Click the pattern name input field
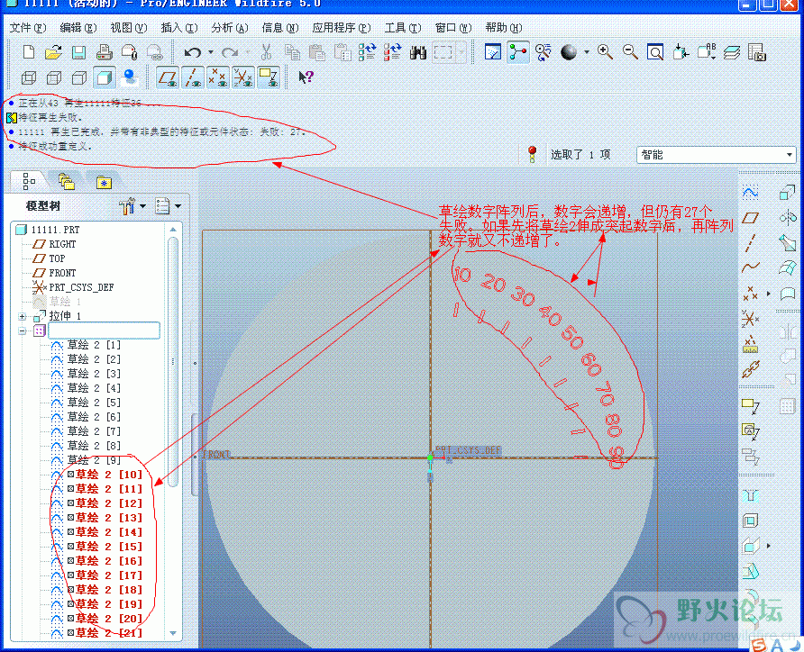804x652 pixels. (x=104, y=331)
